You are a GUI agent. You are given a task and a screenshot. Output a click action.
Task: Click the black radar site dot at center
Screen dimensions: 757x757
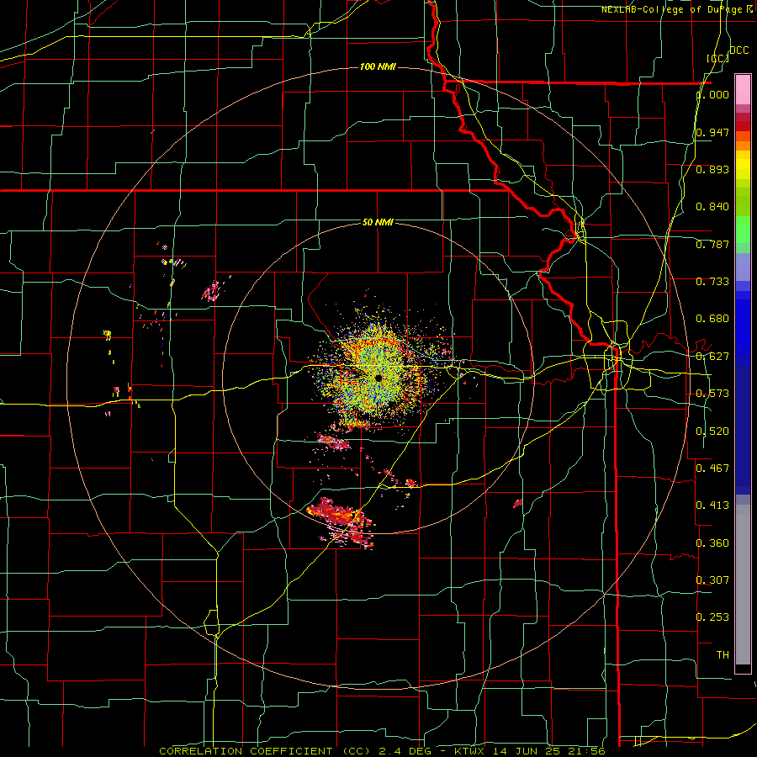(x=378, y=378)
